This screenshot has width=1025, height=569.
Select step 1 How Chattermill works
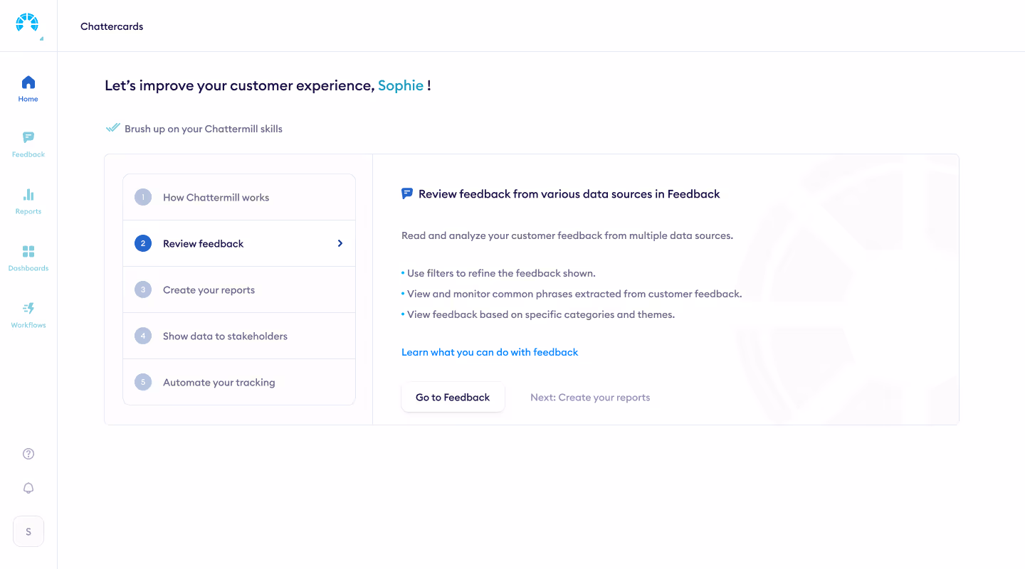pyautogui.click(x=239, y=198)
